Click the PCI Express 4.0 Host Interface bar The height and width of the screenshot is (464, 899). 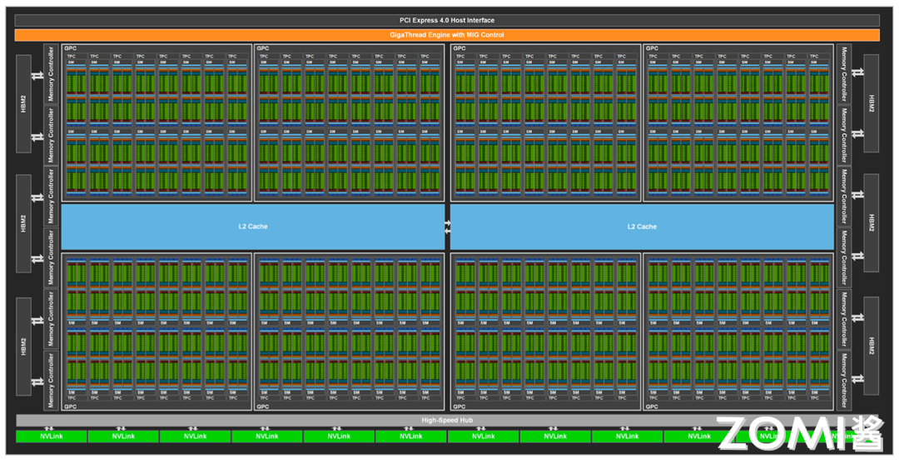coord(447,20)
